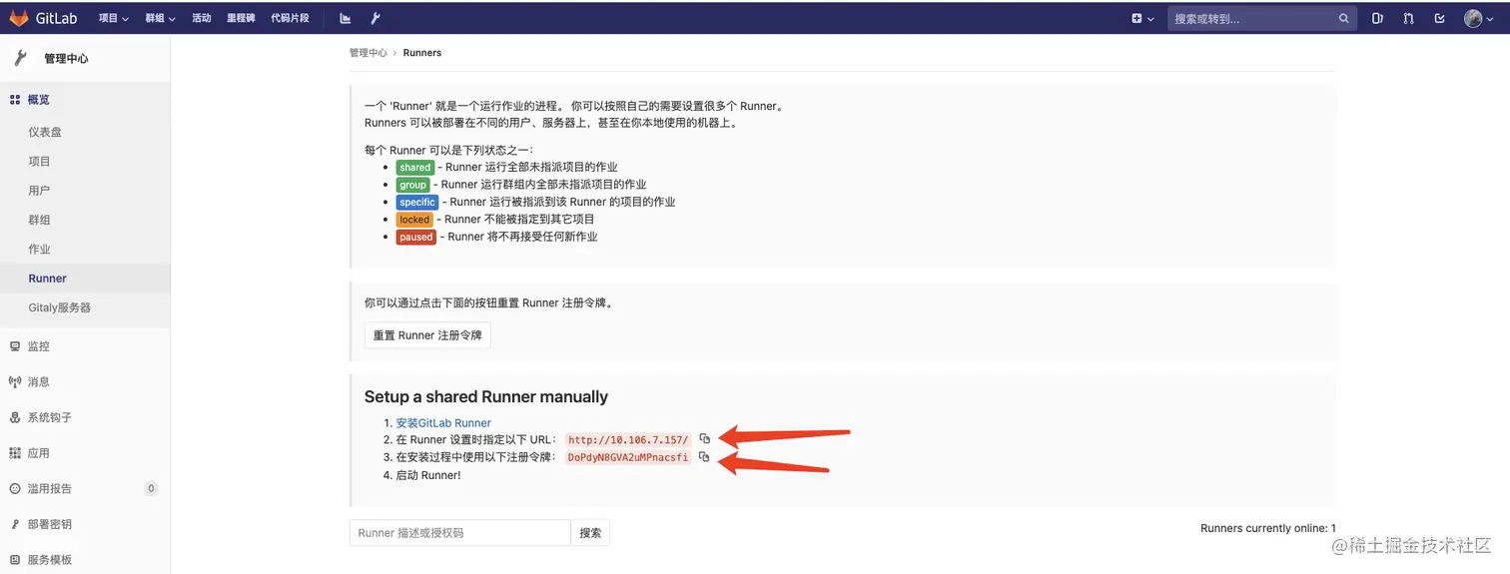Click 管理中心 breadcrumb link
The height and width of the screenshot is (574, 1510).
point(368,53)
